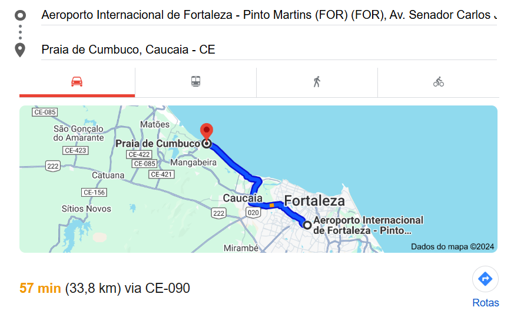The image size is (524, 317).
Task: Click the three dots between origin and destination
Action: pyautogui.click(x=21, y=32)
